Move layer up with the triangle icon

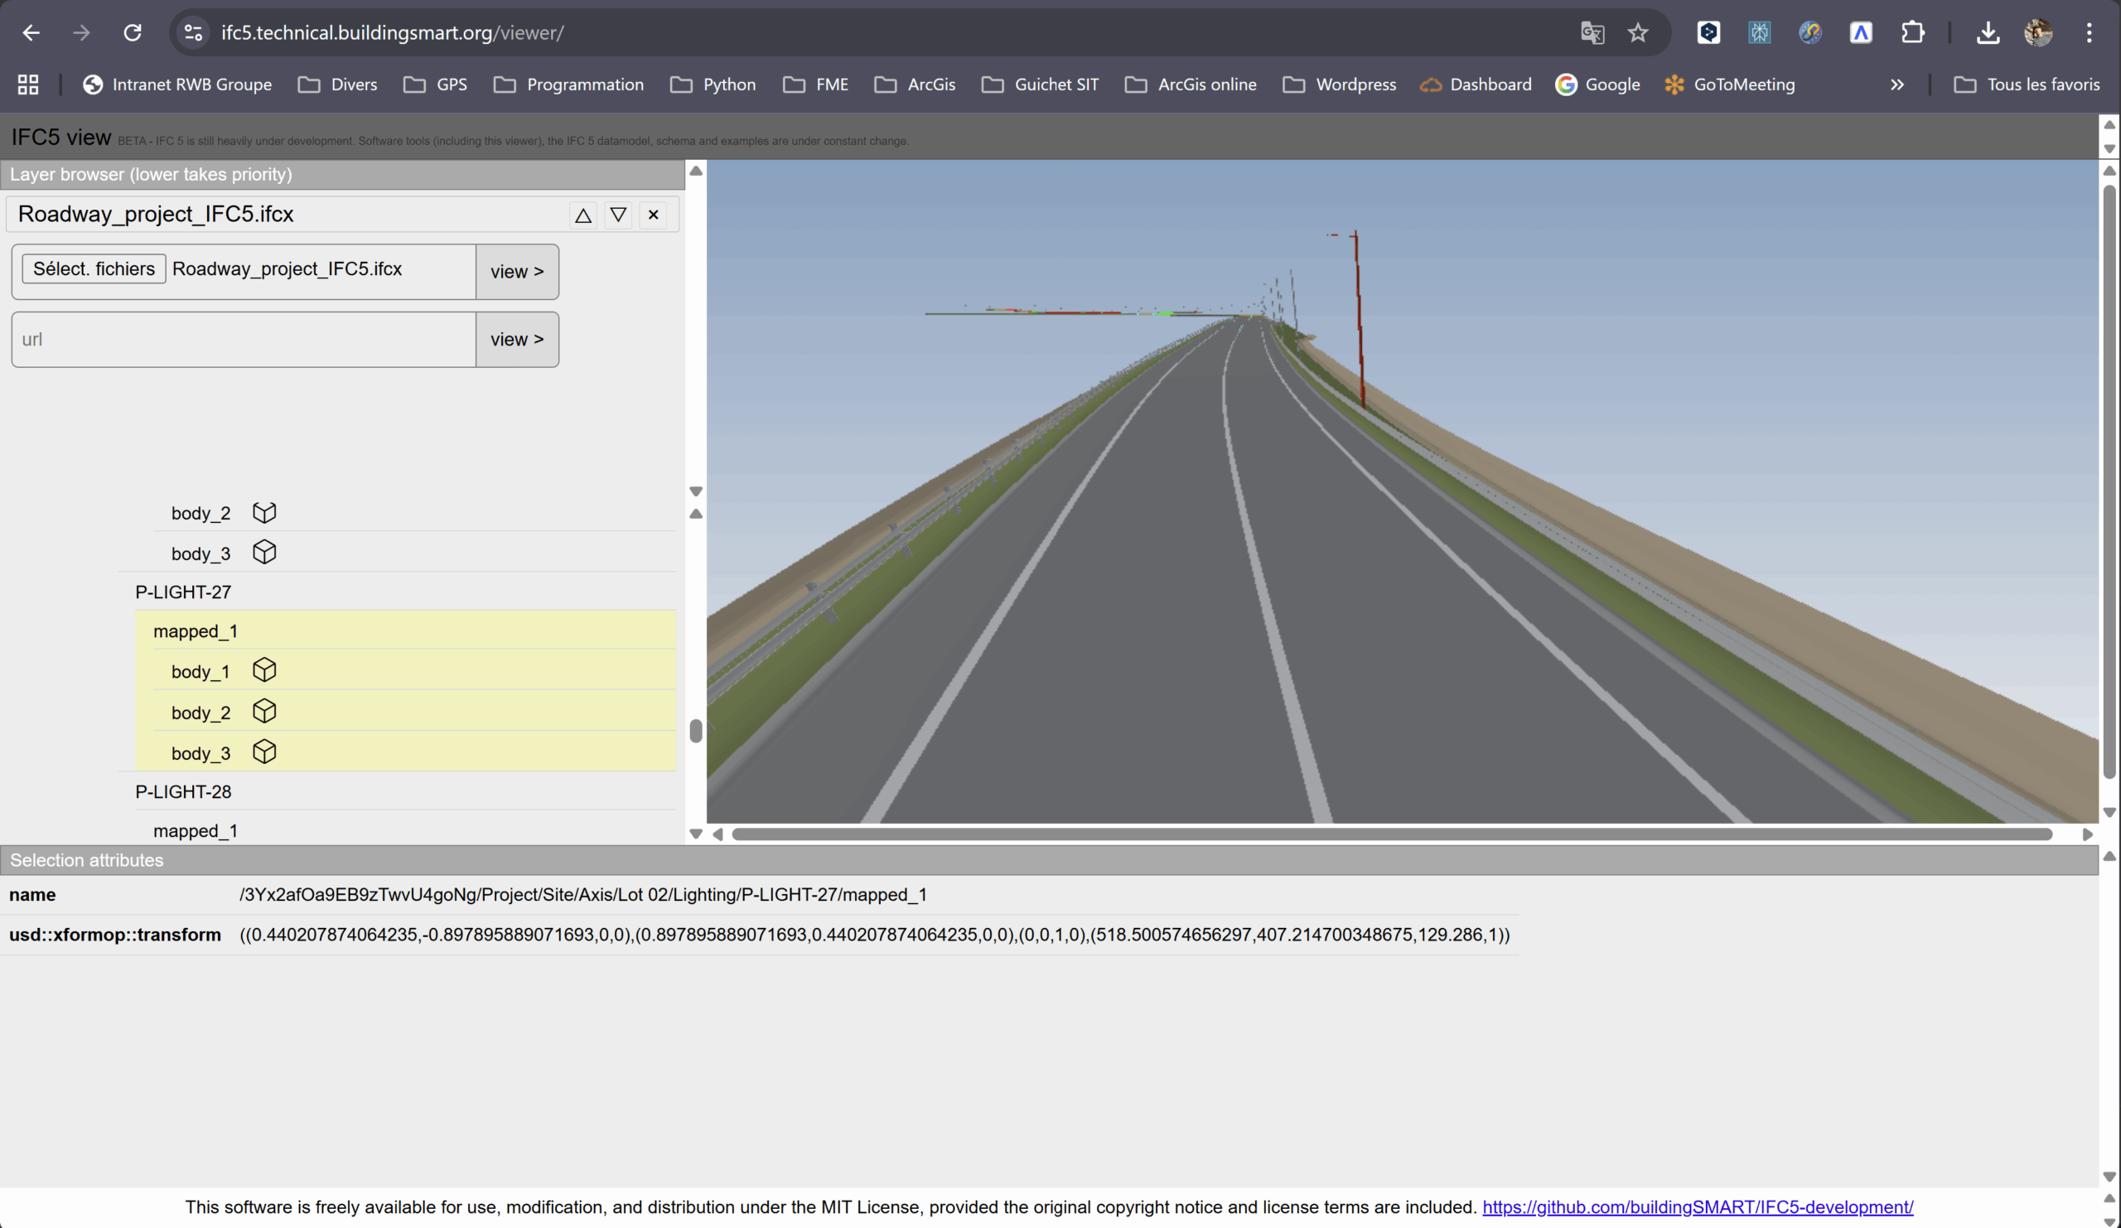(582, 215)
